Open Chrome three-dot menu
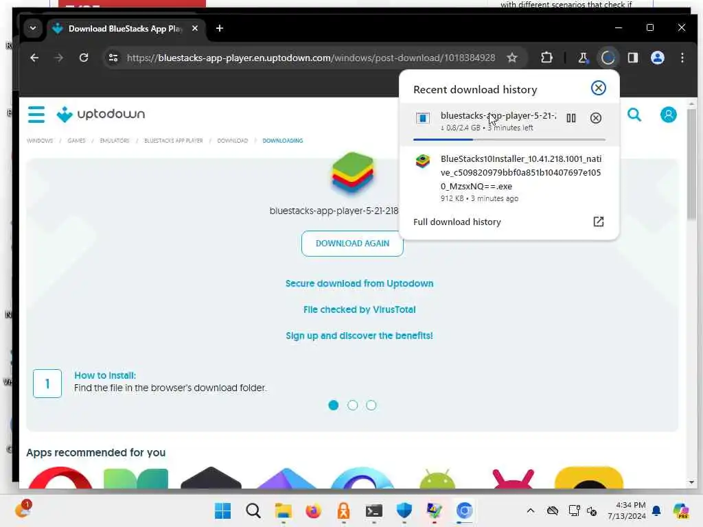 pos(682,58)
